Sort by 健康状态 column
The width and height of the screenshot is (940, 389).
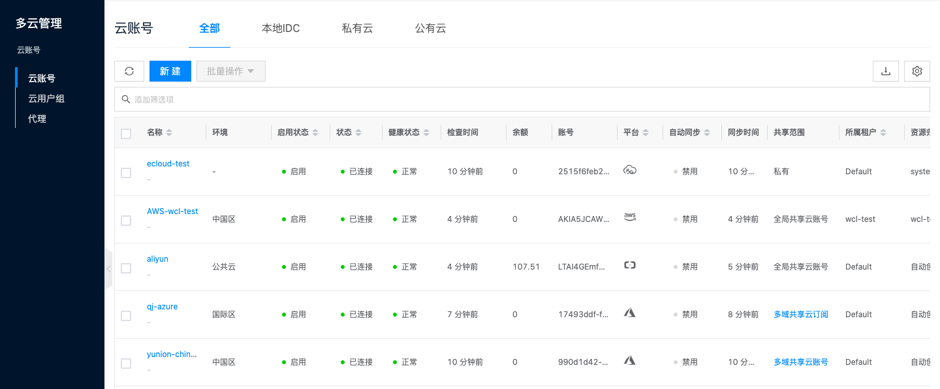click(x=426, y=132)
